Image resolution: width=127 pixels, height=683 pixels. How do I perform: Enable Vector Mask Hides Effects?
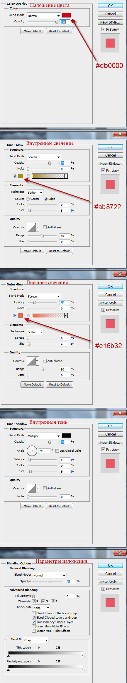(34, 631)
